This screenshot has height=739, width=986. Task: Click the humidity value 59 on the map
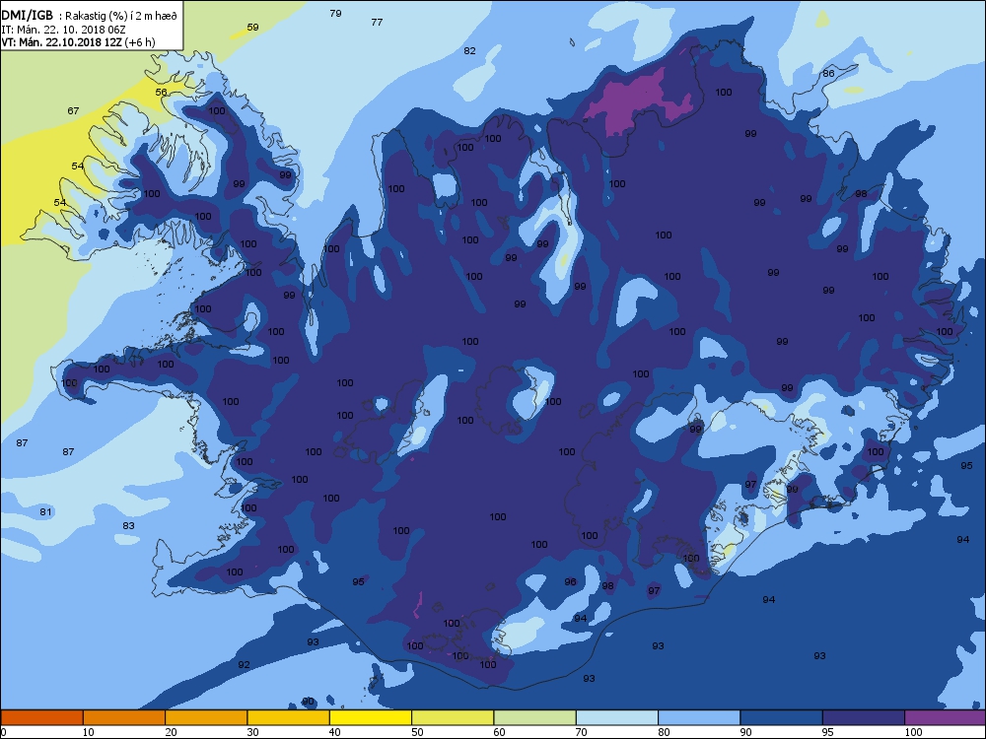pos(252,27)
